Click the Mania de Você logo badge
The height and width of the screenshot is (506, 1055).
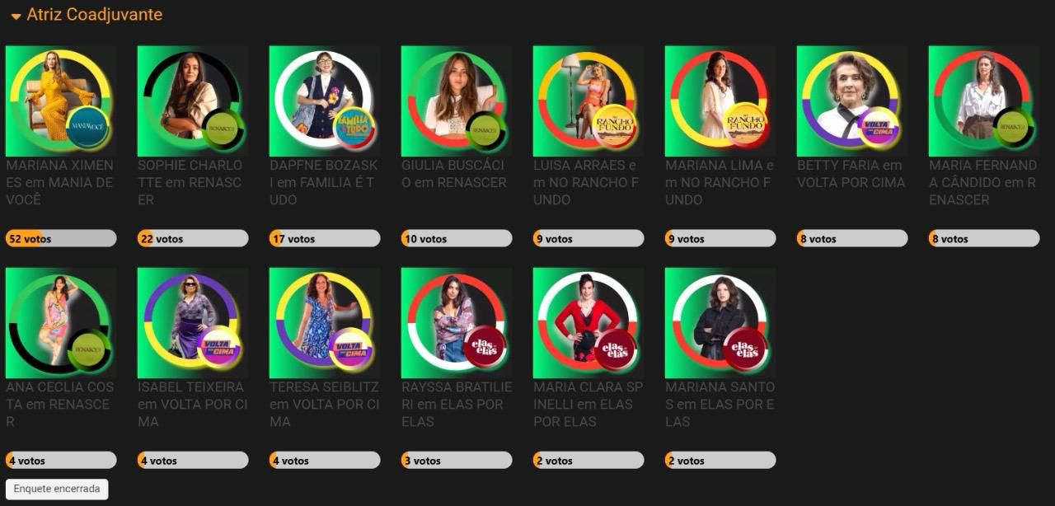coord(87,129)
